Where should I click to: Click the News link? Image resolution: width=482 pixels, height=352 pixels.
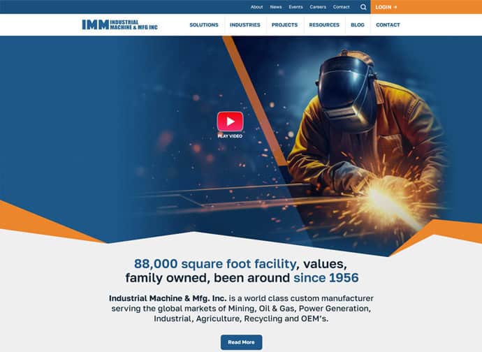click(x=276, y=7)
